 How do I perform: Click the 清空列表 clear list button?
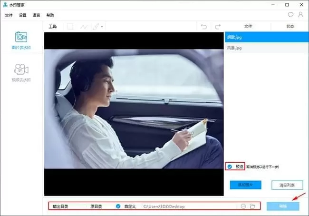[x=287, y=185]
